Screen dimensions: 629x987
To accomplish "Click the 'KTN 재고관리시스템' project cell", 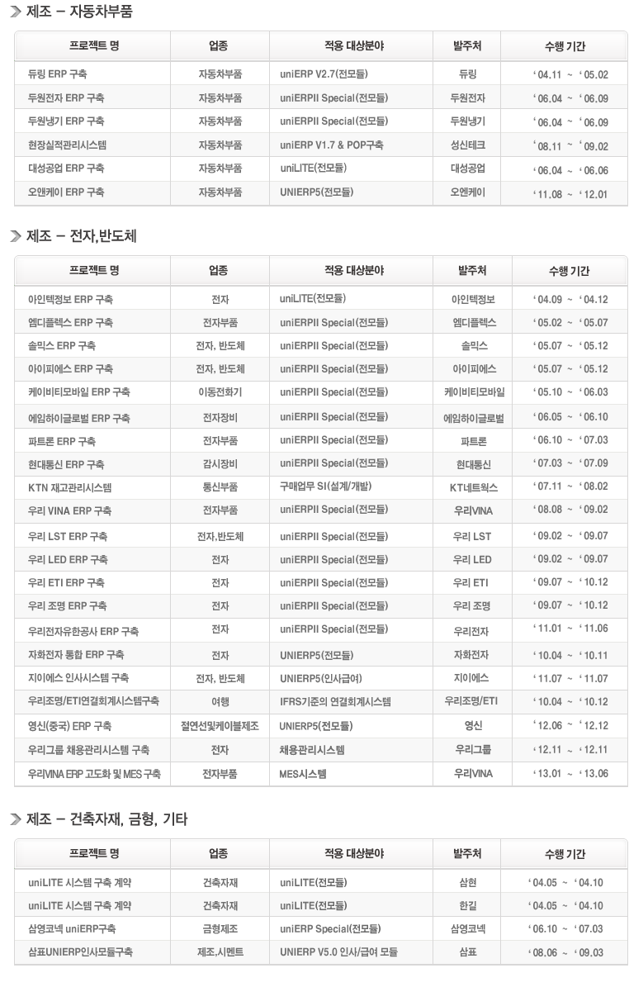I will pos(70,487).
